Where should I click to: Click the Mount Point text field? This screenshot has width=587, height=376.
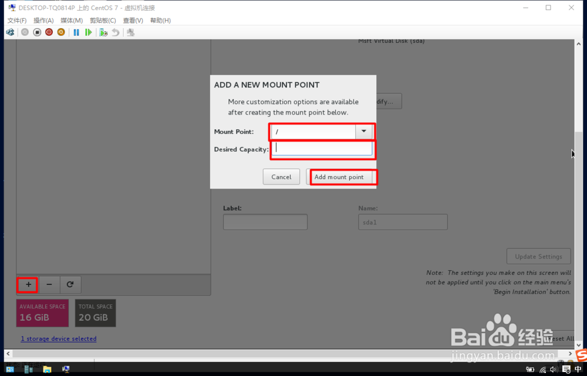pos(313,132)
